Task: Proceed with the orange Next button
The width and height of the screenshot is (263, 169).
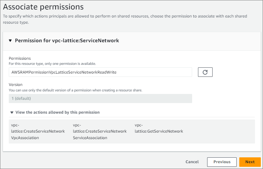Action: click(250, 162)
